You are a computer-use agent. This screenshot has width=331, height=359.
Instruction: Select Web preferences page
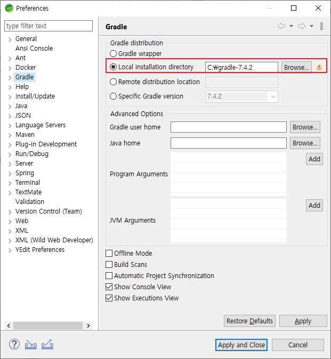(22, 221)
